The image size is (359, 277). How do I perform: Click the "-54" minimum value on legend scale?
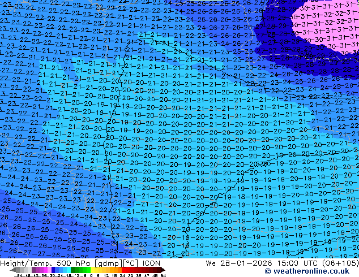tap(18, 275)
